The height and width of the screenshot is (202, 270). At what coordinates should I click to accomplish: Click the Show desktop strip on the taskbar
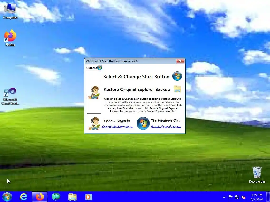point(268,197)
